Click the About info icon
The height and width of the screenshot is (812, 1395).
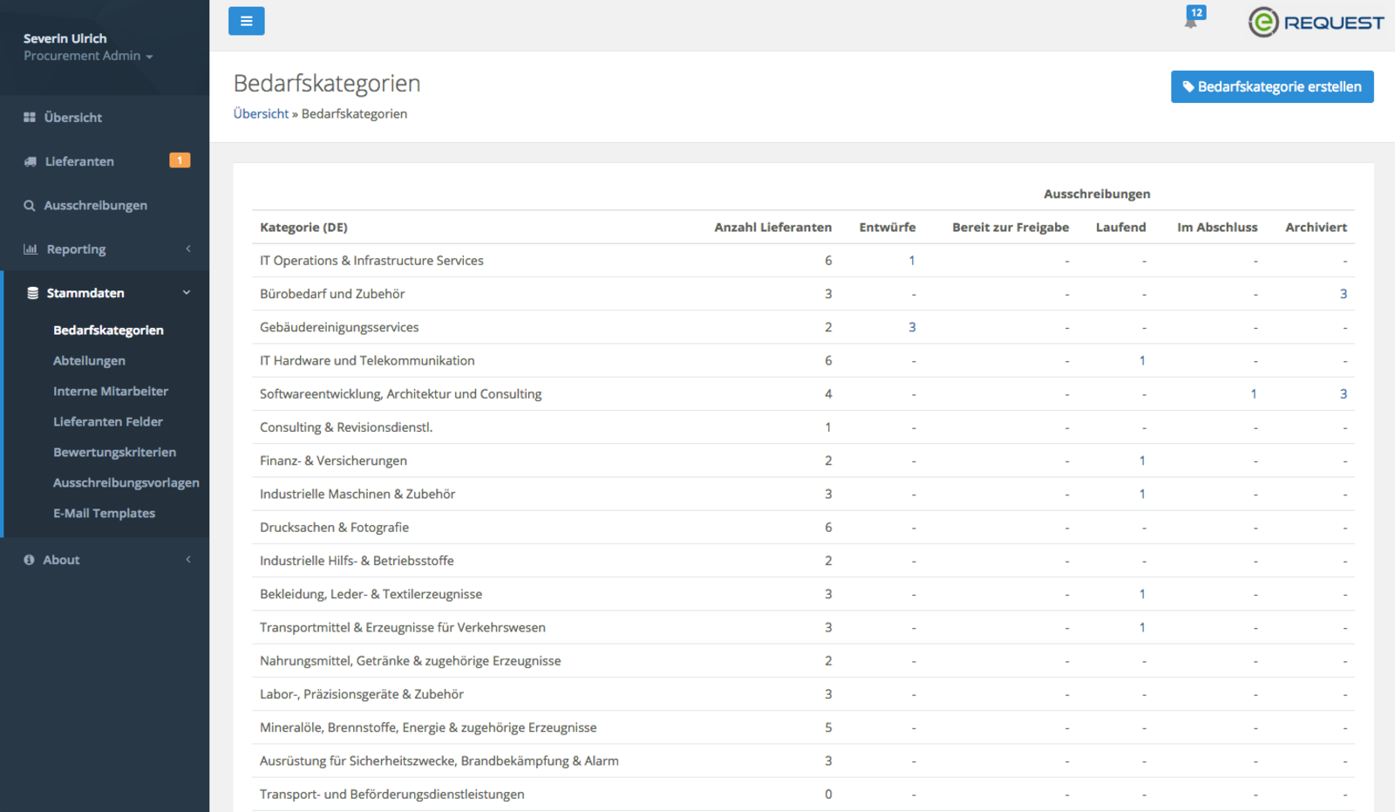click(30, 560)
